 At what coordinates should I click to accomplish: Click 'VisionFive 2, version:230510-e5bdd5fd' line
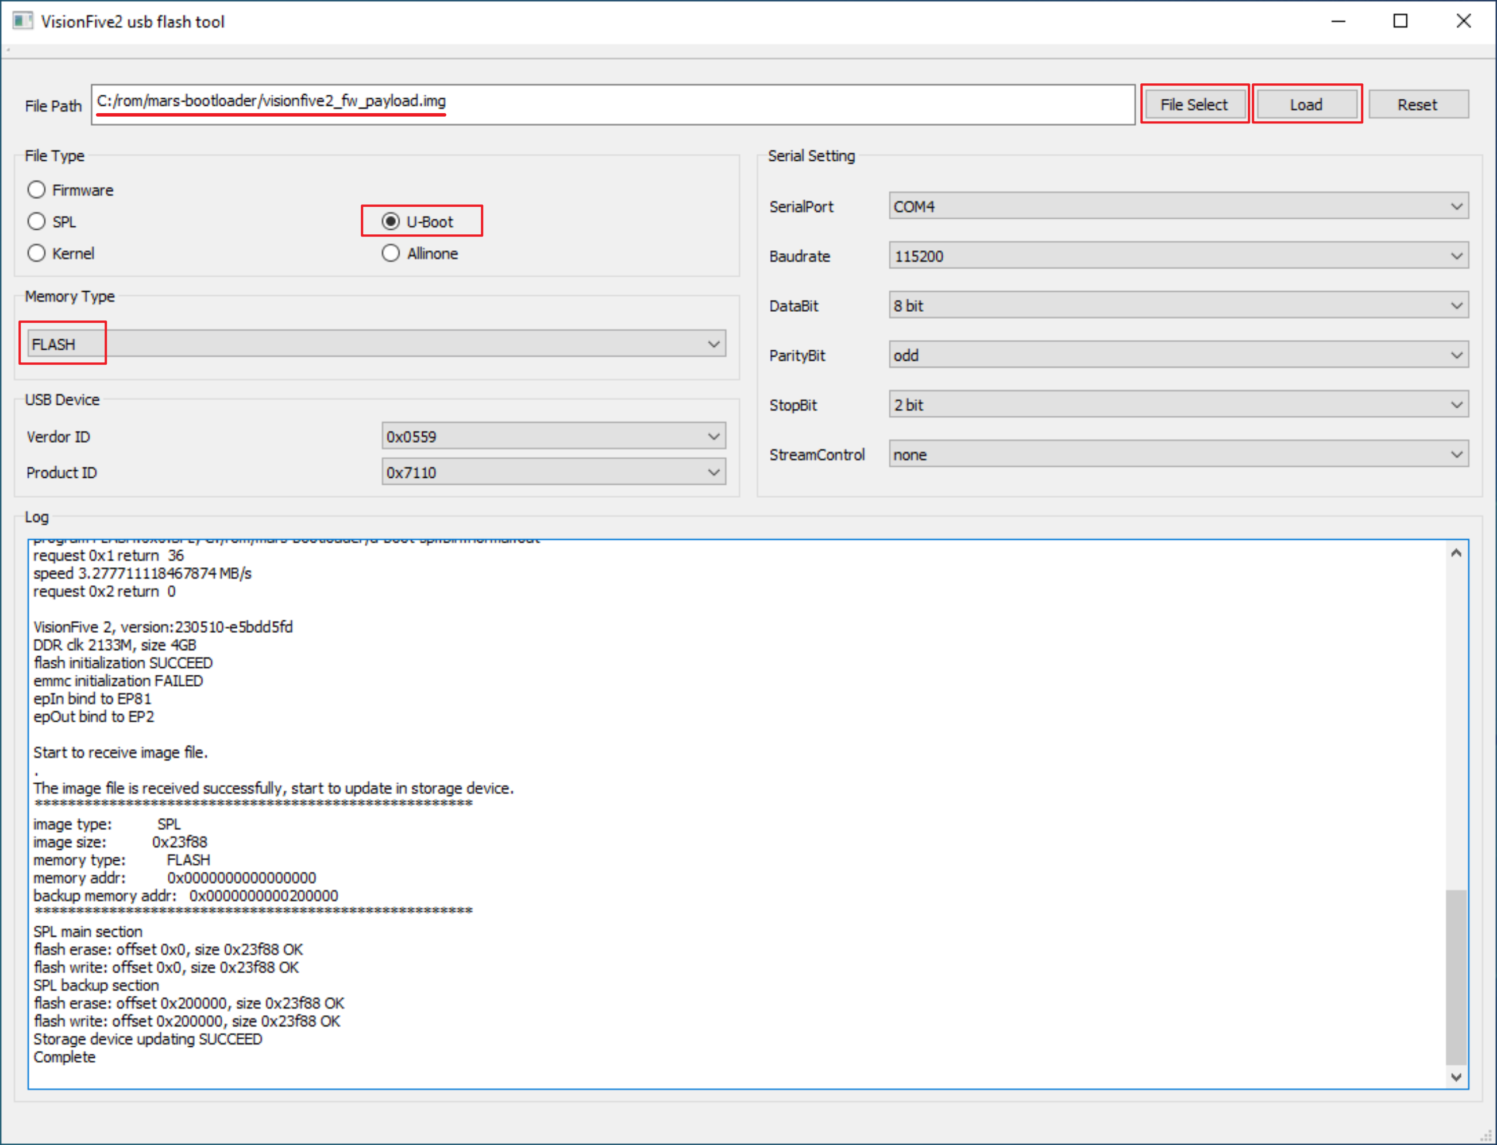(163, 627)
